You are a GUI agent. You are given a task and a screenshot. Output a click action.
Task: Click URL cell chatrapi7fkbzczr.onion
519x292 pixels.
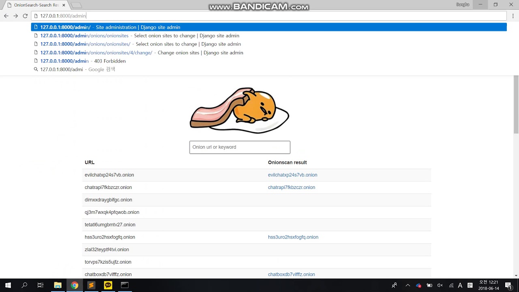108,187
